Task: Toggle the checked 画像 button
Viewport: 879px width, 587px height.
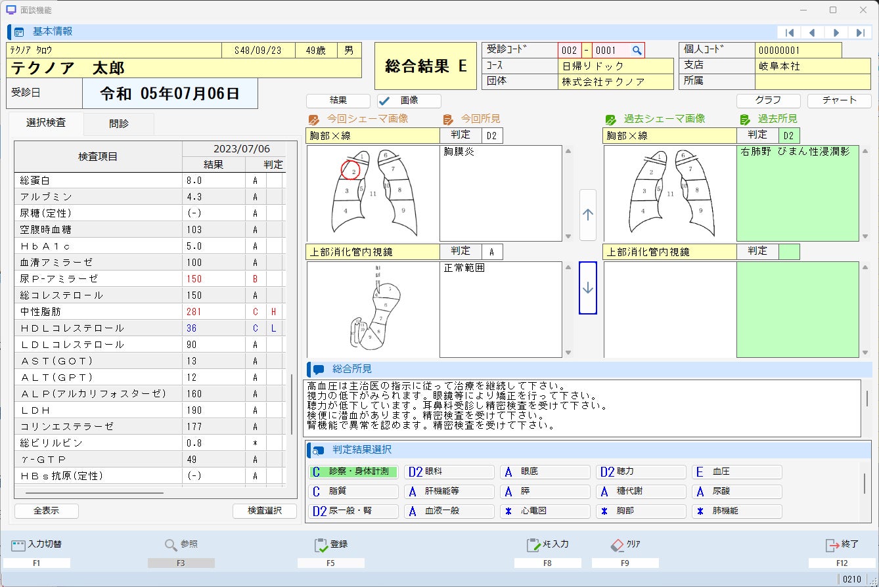Action: click(409, 100)
